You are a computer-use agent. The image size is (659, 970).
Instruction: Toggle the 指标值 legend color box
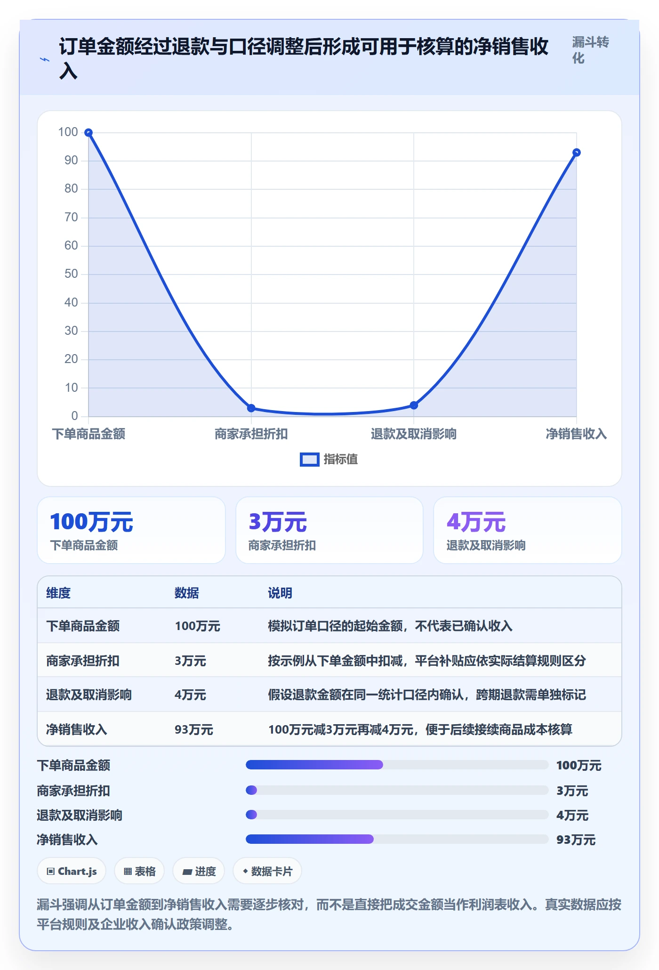tap(309, 460)
